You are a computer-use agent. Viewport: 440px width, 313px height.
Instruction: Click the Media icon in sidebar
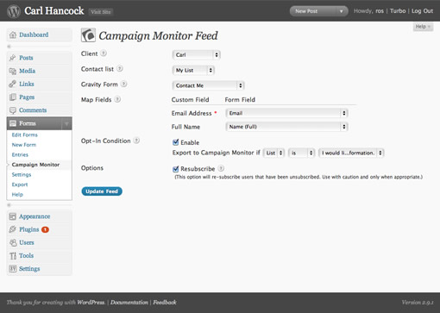[12, 71]
